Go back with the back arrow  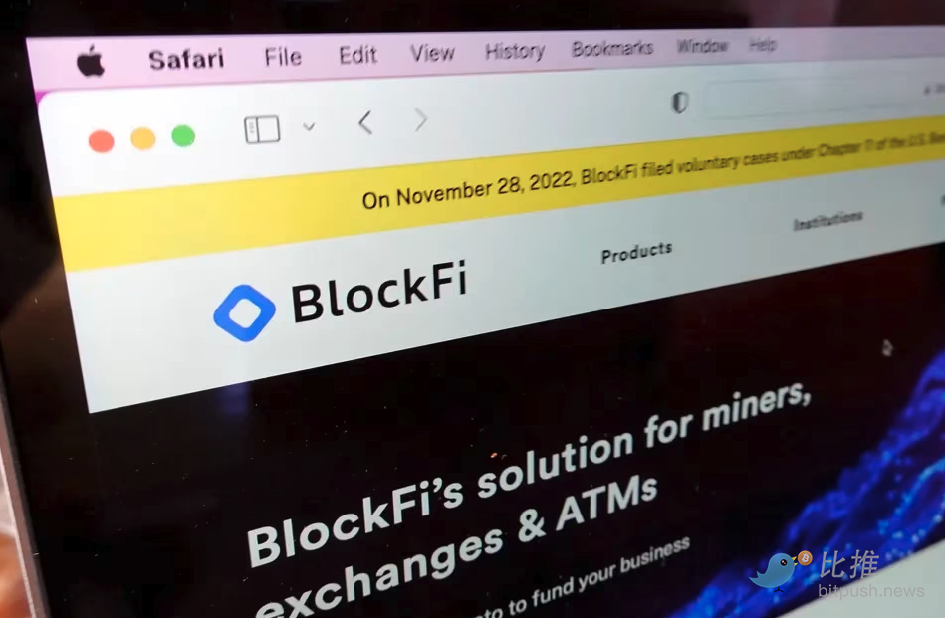(x=365, y=122)
